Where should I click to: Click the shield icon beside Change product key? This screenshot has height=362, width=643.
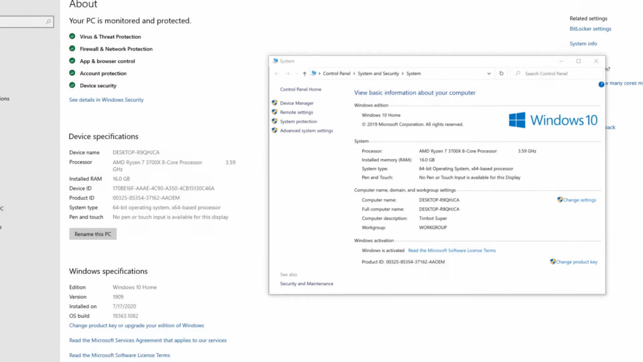[x=553, y=261]
